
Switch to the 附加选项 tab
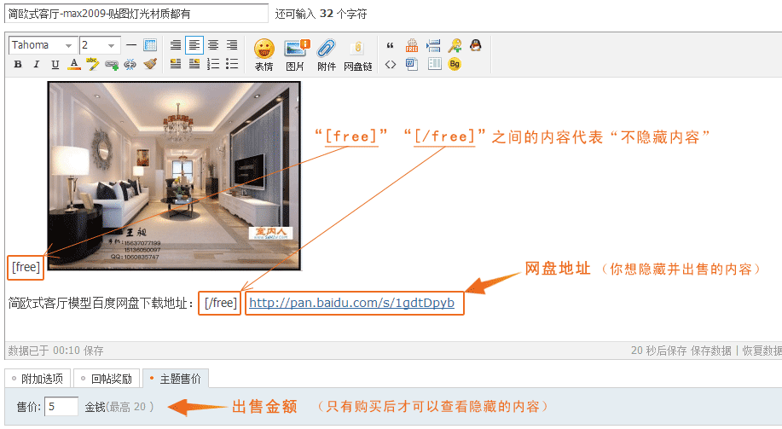(38, 379)
